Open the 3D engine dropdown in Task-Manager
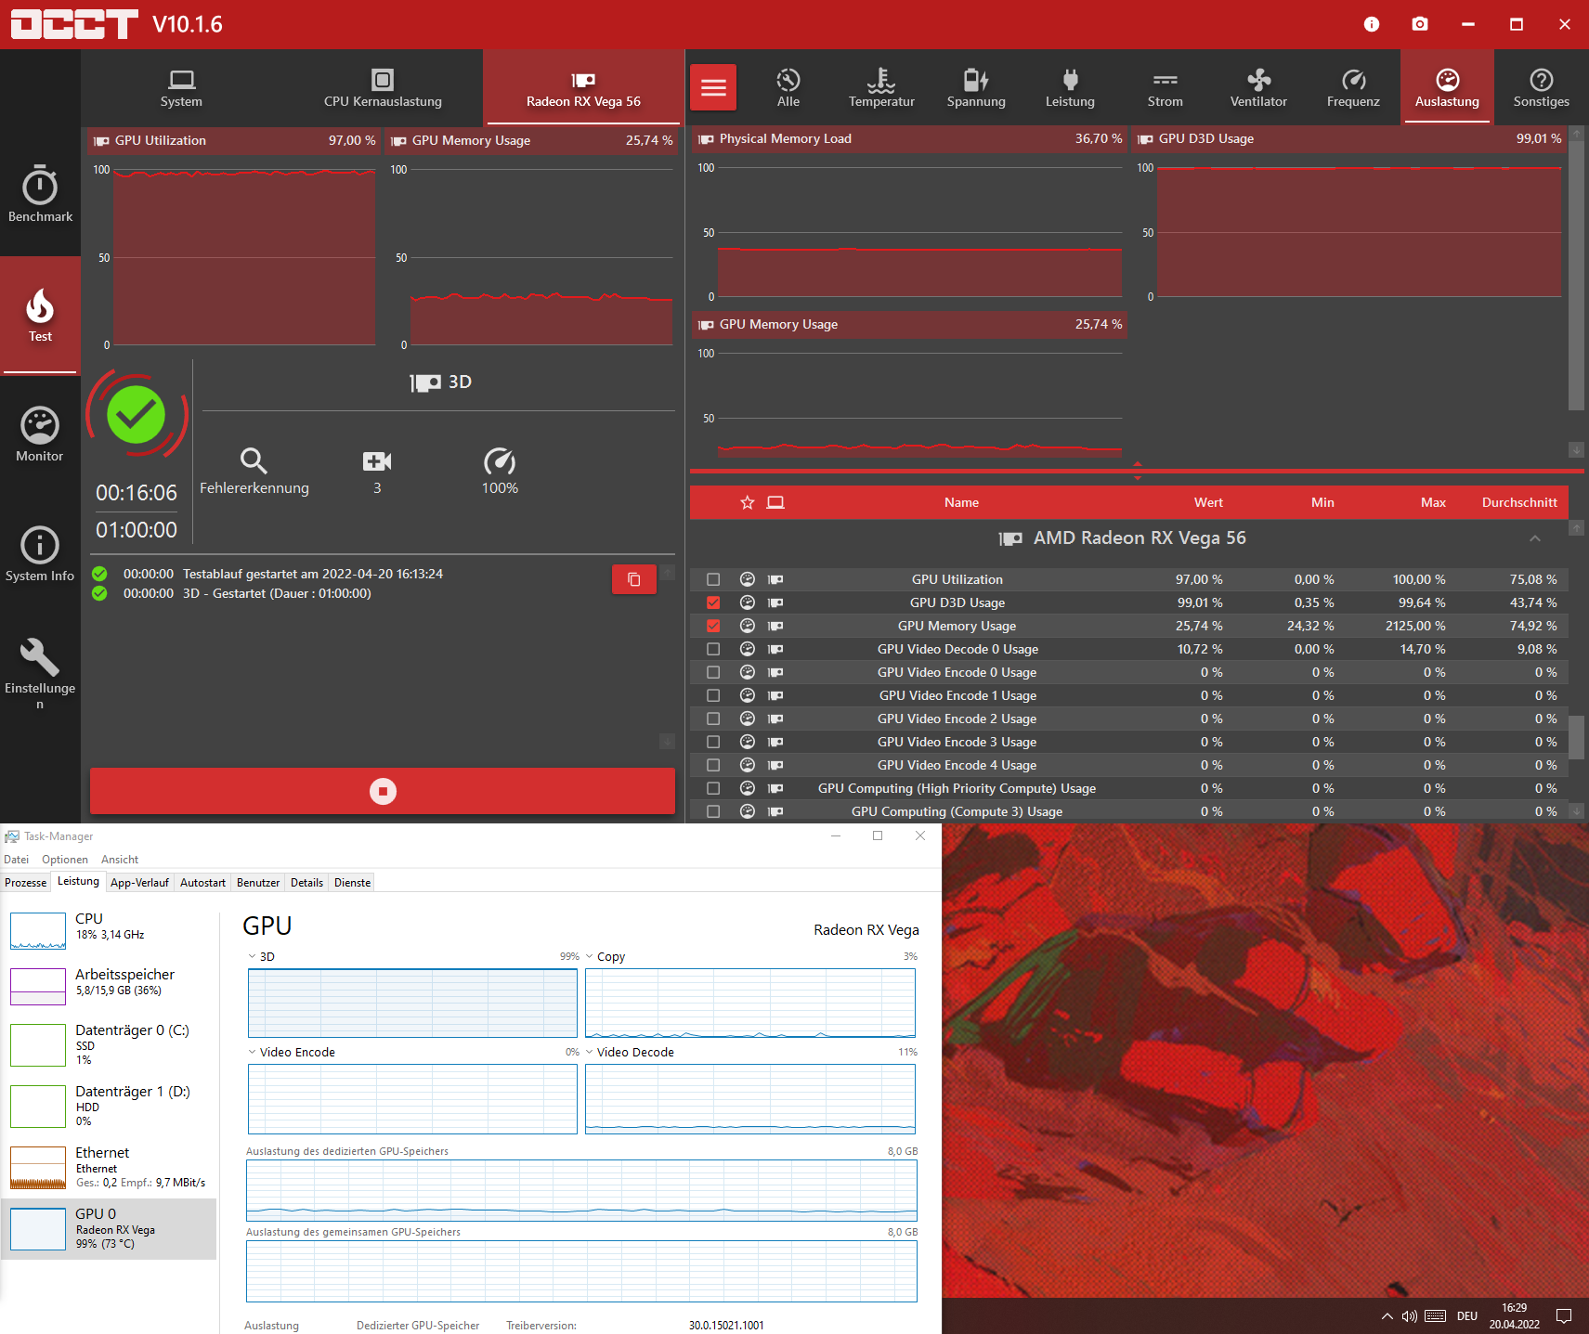The width and height of the screenshot is (1589, 1334). click(252, 956)
